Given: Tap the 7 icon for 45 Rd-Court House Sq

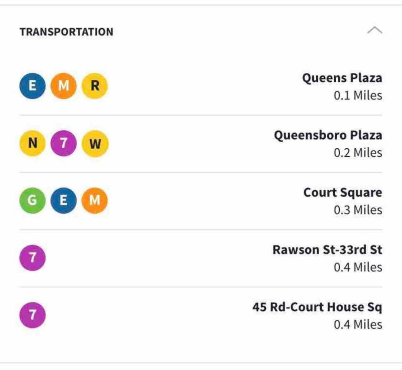Looking at the screenshot, I should 32,315.
